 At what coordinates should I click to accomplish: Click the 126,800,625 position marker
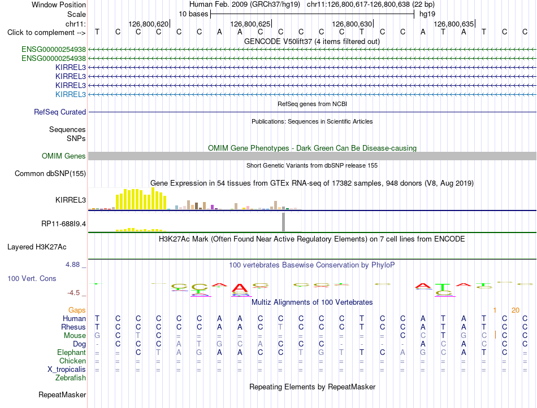click(250, 24)
